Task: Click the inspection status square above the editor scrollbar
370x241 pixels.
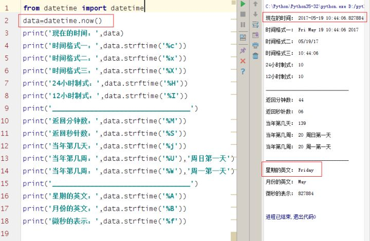Action: point(234,3)
